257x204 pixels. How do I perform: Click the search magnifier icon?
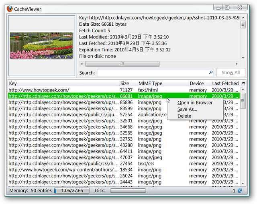210,72
